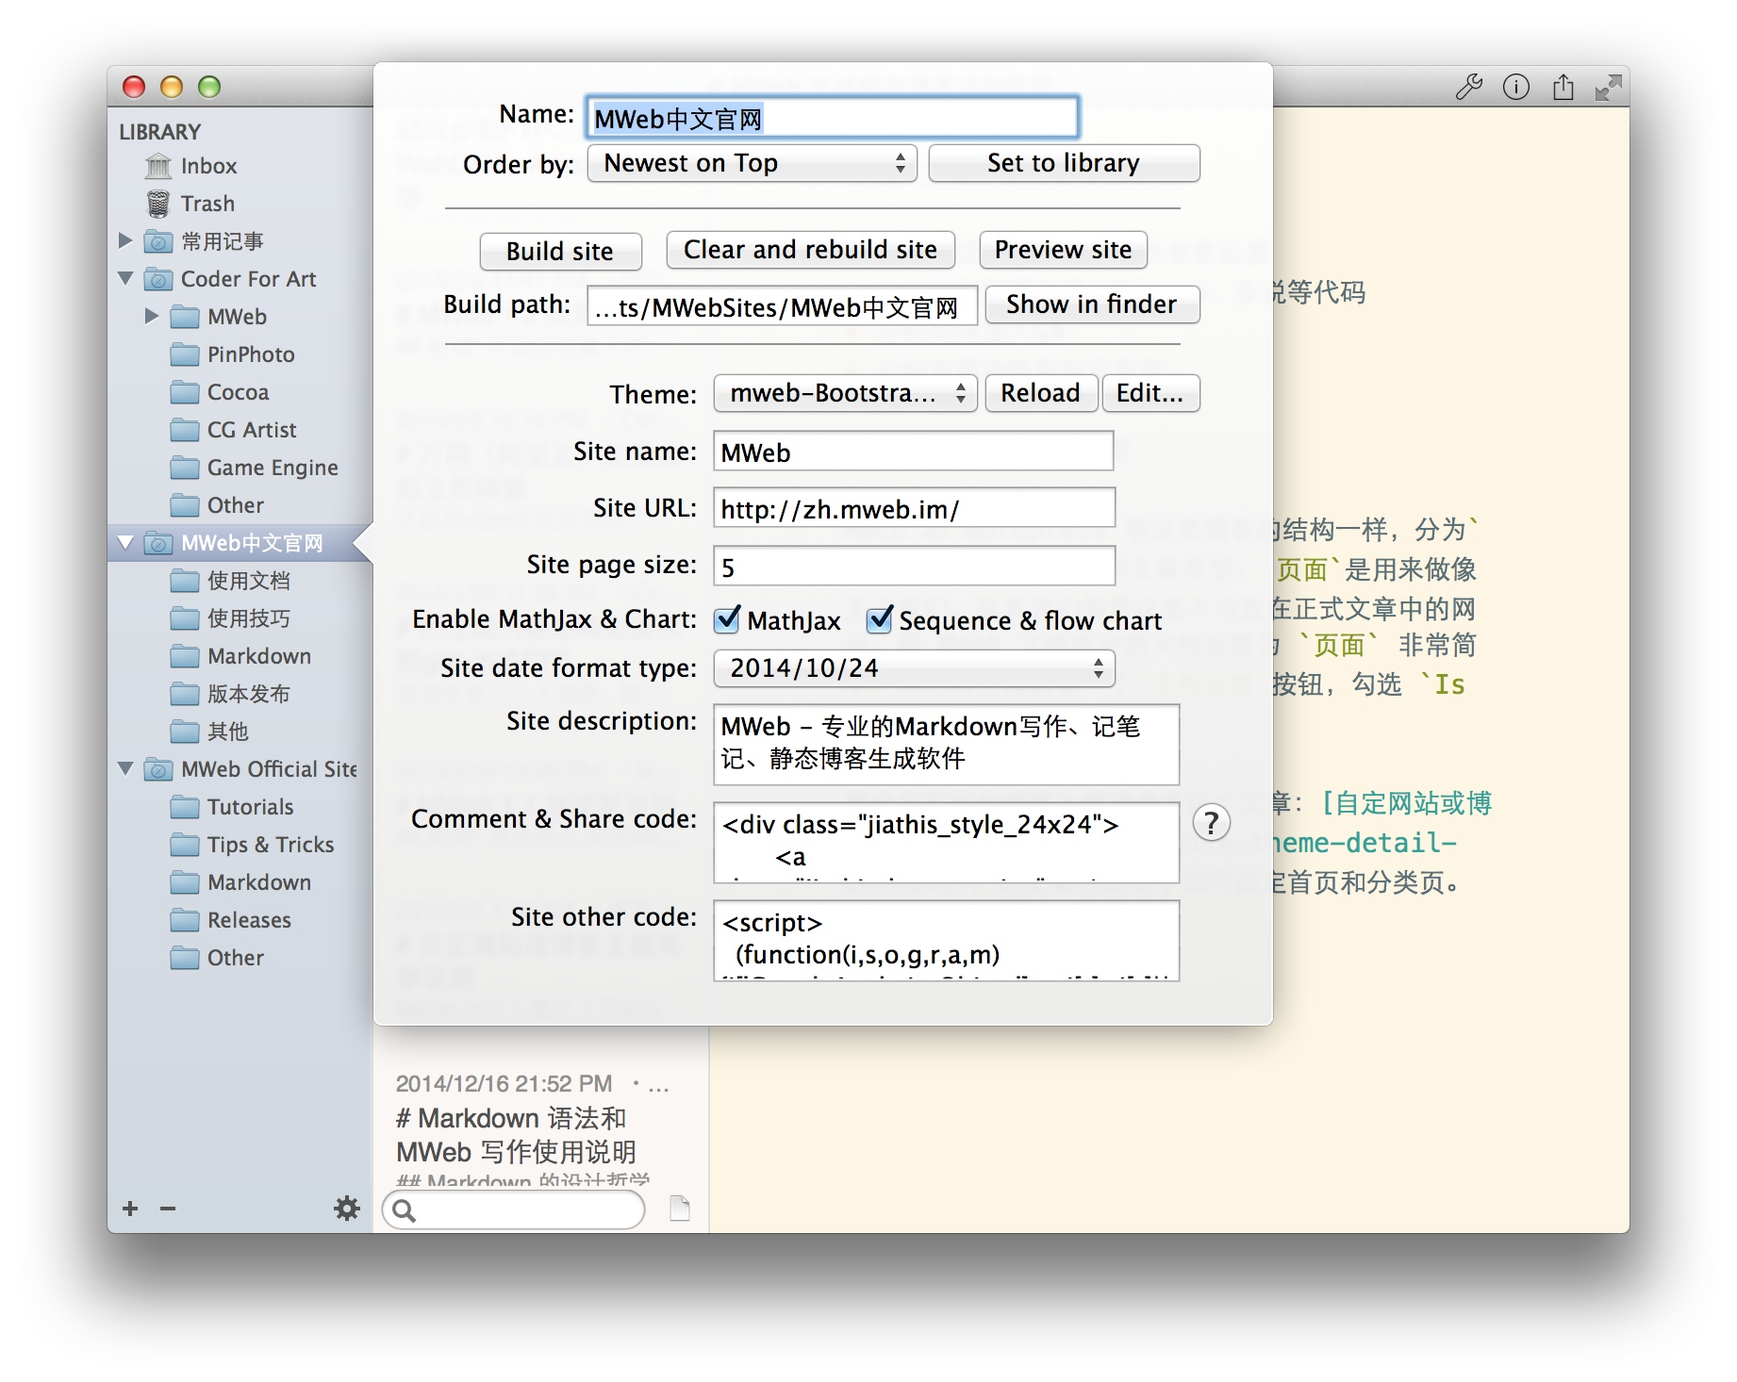Click the Site page size field
The image size is (1737, 1382).
[x=914, y=566]
